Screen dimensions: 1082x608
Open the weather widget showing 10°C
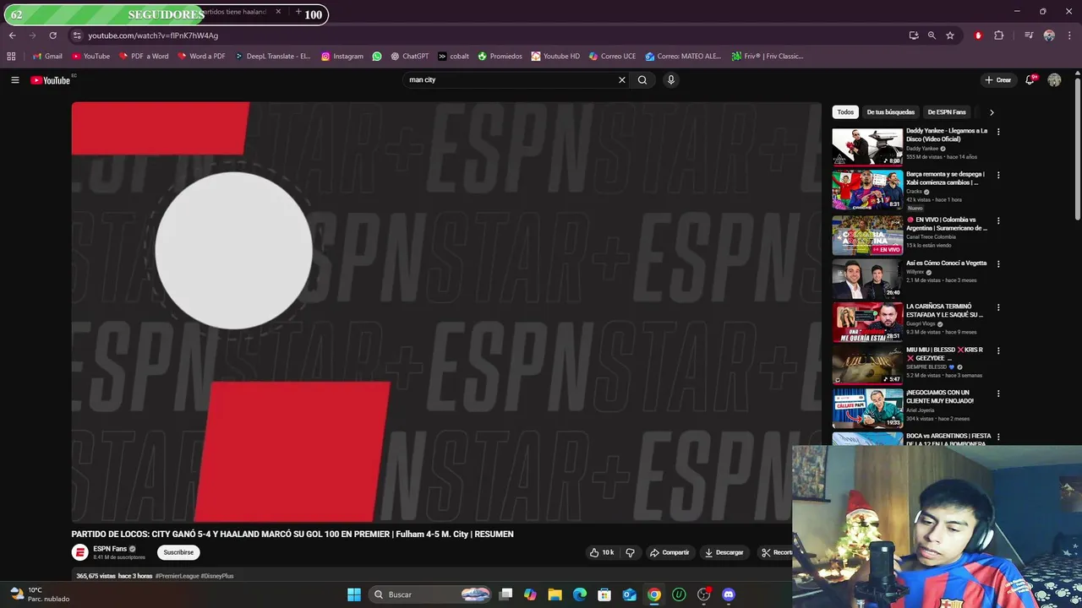tap(40, 594)
